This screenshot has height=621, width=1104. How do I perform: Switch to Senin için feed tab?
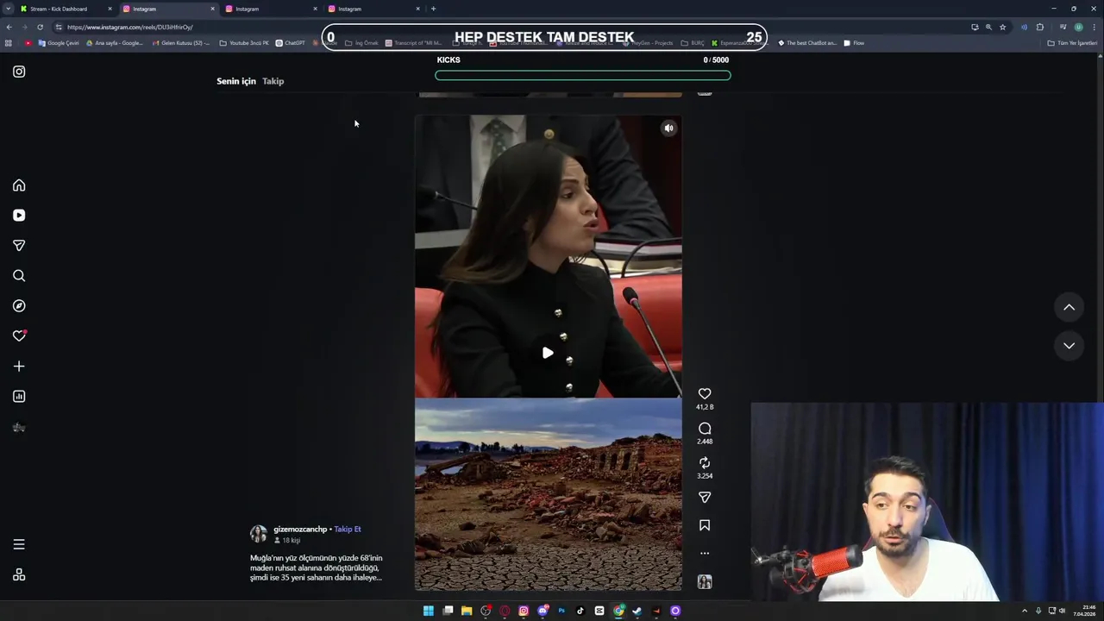tap(236, 81)
